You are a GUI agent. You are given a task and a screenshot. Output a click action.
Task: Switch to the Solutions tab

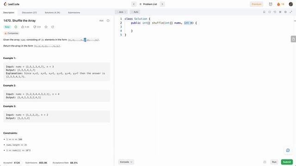point(52,12)
